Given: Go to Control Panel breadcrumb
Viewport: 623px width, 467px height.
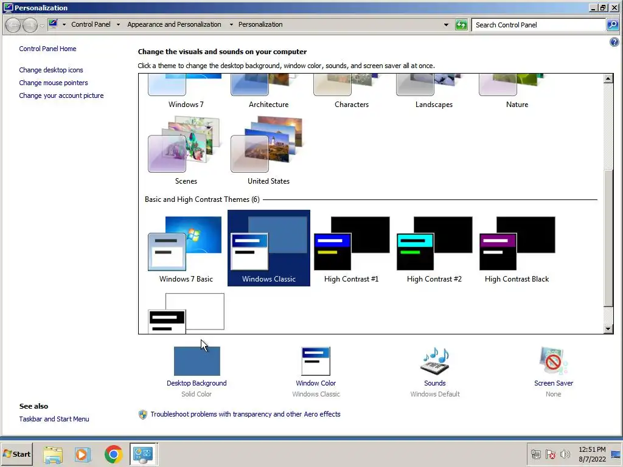Looking at the screenshot, I should [91, 24].
